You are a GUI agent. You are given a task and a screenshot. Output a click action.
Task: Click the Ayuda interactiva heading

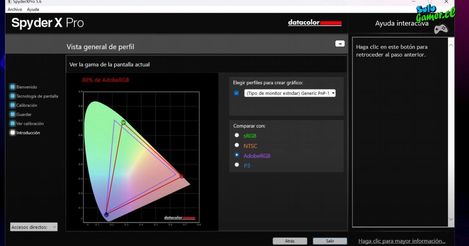tap(401, 23)
